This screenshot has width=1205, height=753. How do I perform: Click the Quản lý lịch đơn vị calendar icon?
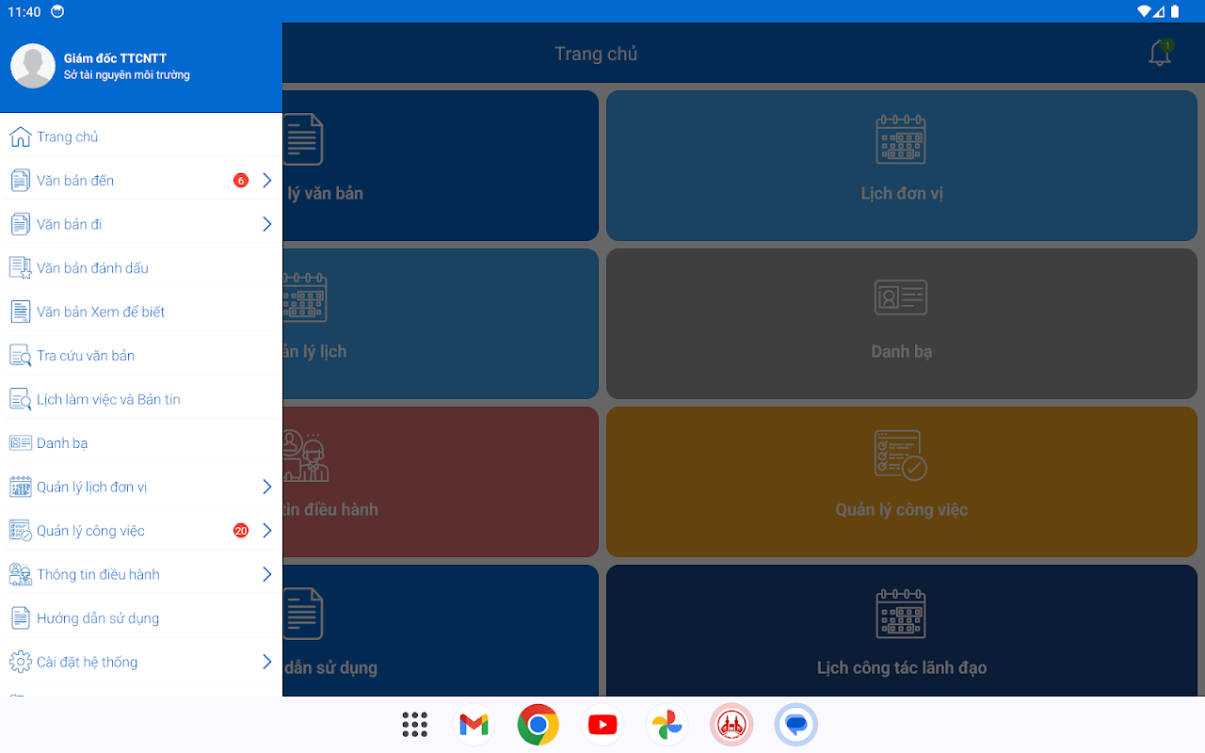coord(21,487)
